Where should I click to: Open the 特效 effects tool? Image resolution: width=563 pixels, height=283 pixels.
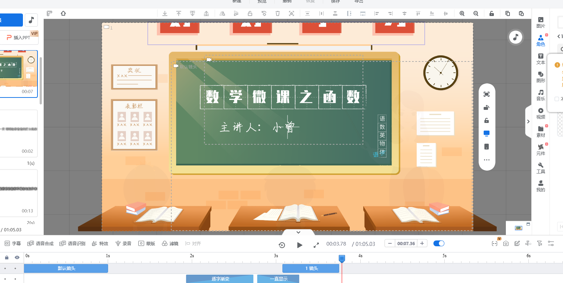point(100,243)
